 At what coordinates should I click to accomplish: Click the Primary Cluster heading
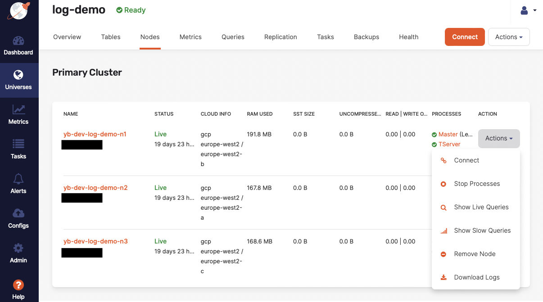pyautogui.click(x=87, y=72)
